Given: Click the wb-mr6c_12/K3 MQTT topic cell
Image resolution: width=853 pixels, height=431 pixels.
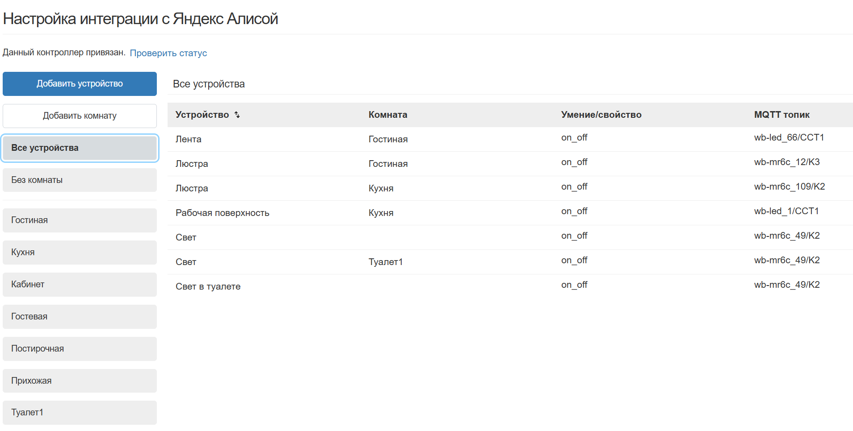Looking at the screenshot, I should [x=786, y=162].
